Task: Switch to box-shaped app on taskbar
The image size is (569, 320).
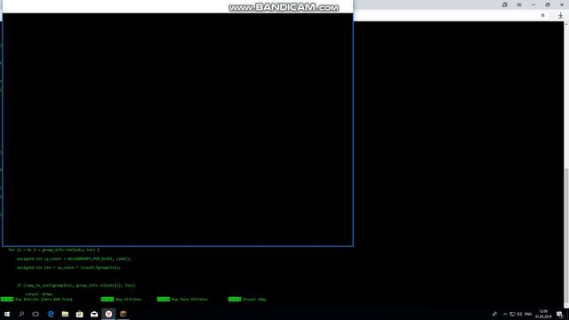Action: coord(123,314)
